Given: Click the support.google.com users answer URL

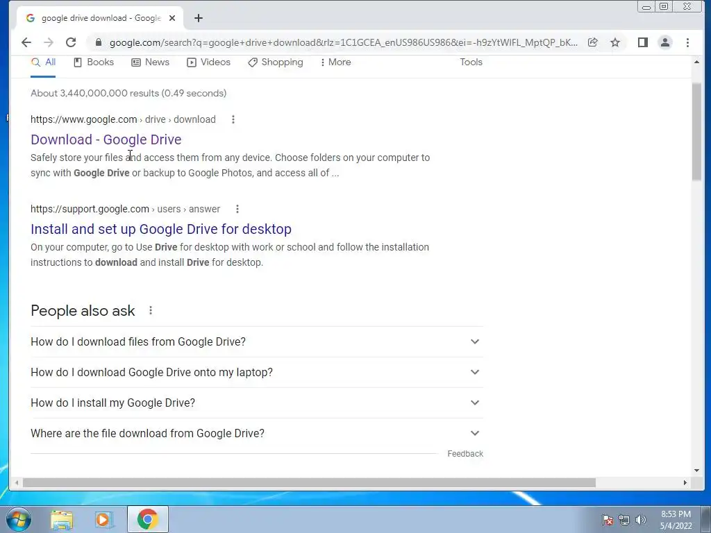Looking at the screenshot, I should pyautogui.click(x=125, y=209).
